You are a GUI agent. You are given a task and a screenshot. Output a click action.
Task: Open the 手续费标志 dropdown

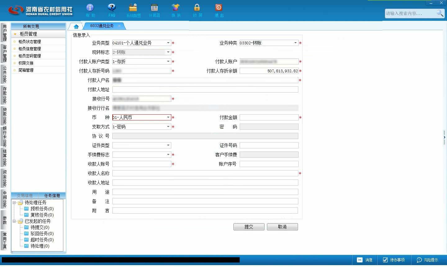(x=168, y=155)
